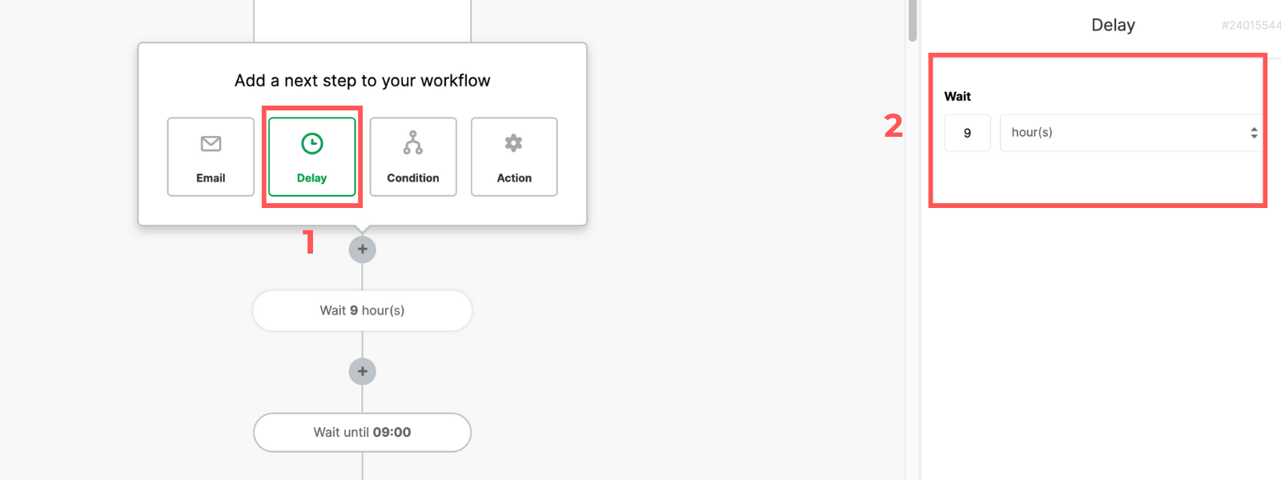Edit the Wait number field showing 9
This screenshot has width=1281, height=480.
coord(967,133)
